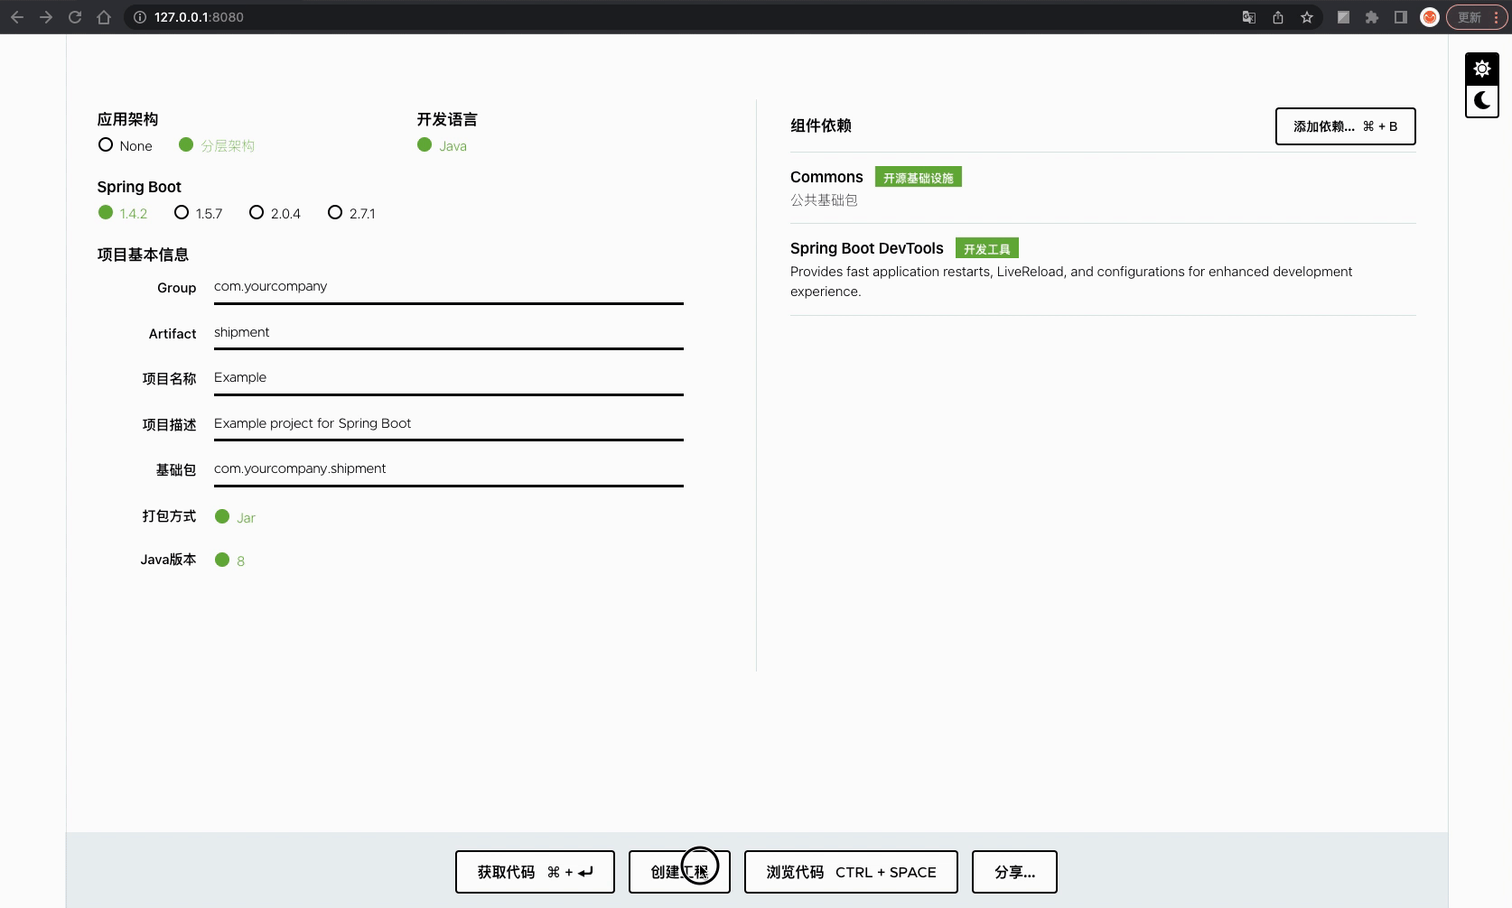
Task: Click 创建工程 create project button
Action: coord(679,872)
